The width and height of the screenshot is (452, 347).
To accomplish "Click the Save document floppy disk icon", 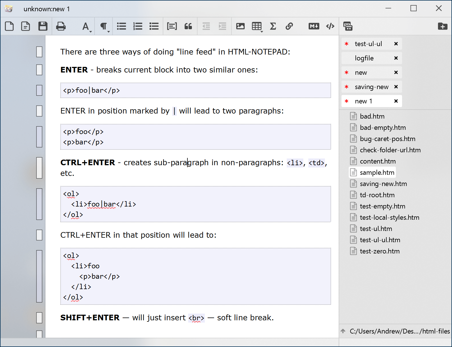I will click(43, 26).
